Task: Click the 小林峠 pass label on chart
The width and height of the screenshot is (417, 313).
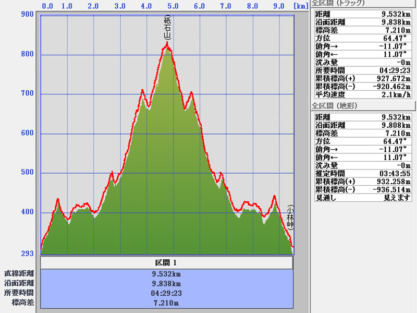Action: (290, 217)
